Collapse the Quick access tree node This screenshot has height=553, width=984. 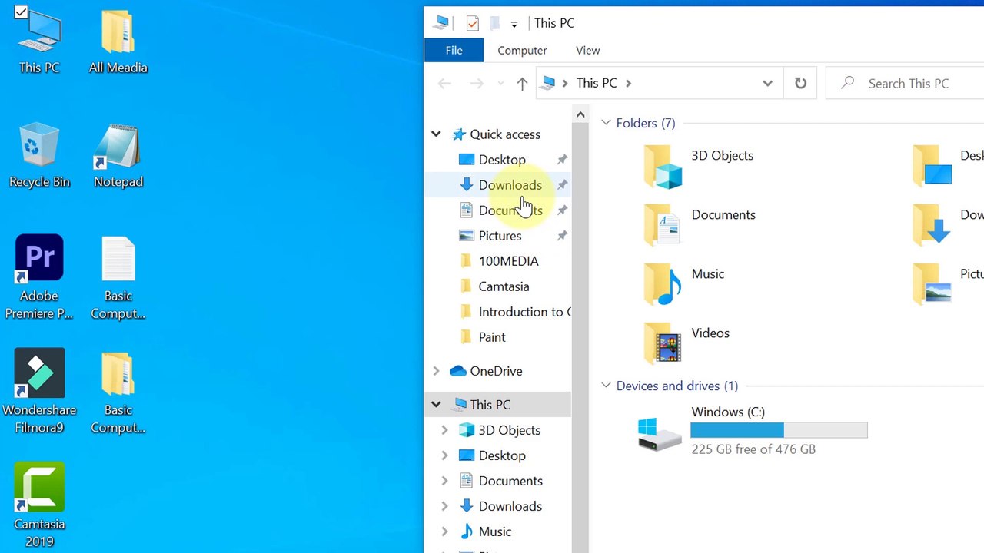[x=436, y=134]
